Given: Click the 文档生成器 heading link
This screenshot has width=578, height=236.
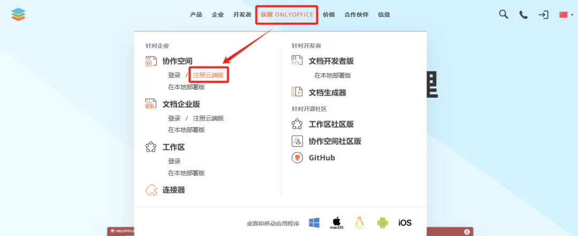Looking at the screenshot, I should point(328,92).
